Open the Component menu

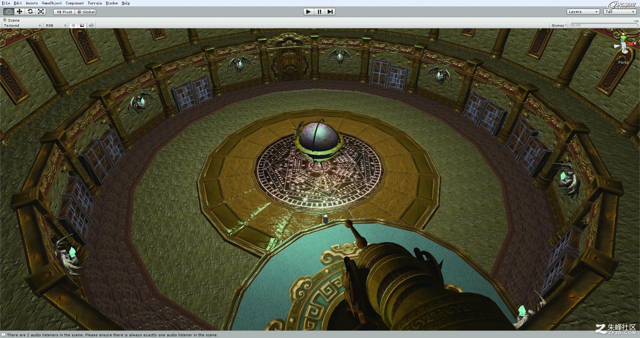point(75,3)
